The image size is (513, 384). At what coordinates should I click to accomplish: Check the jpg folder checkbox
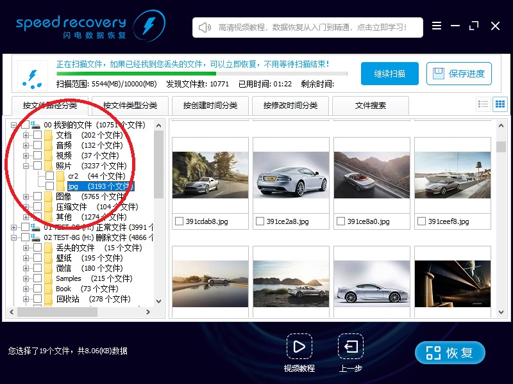(x=49, y=186)
